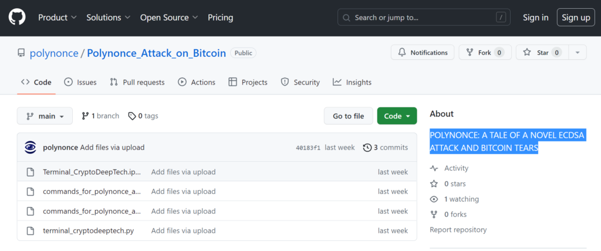Click the Sign up button
The height and width of the screenshot is (251, 601).
[x=576, y=18]
